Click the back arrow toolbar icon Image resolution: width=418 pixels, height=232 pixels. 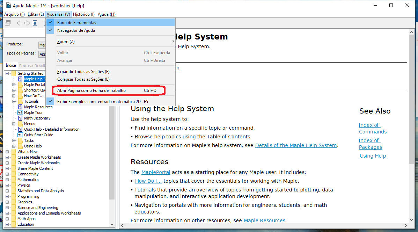click(x=20, y=23)
